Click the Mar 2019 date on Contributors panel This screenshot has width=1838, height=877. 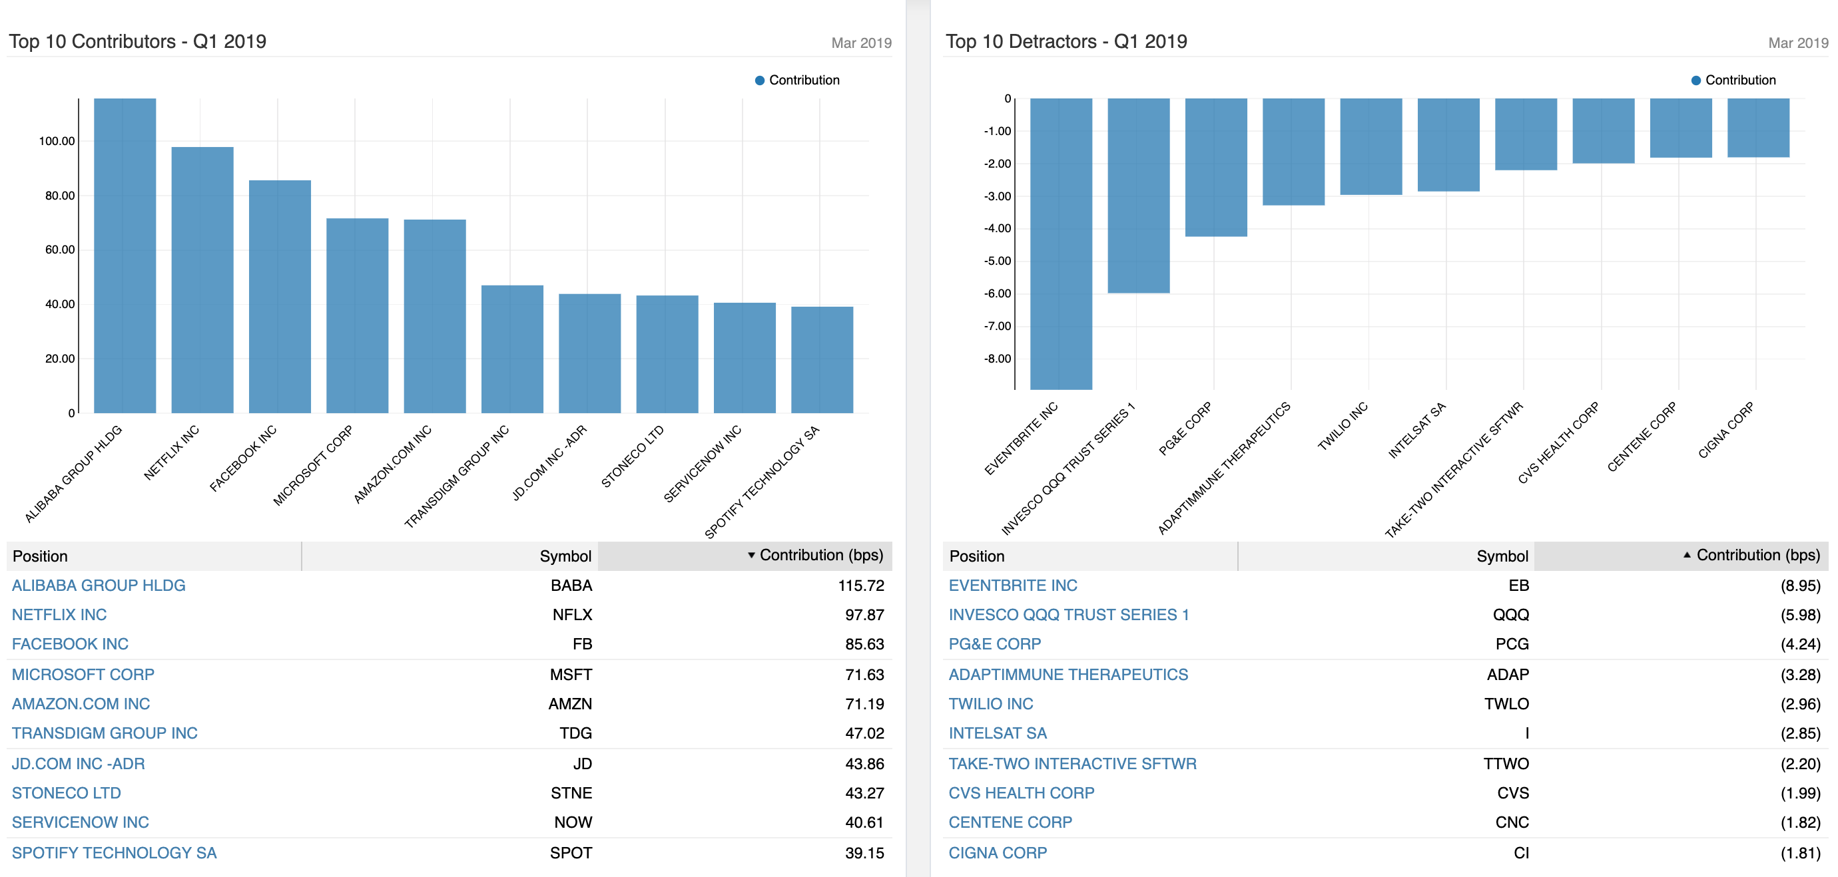(861, 43)
